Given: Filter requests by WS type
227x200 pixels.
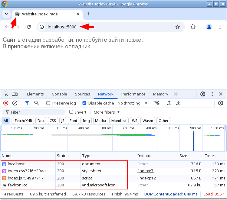Looking at the screenshot, I should 134,121.
